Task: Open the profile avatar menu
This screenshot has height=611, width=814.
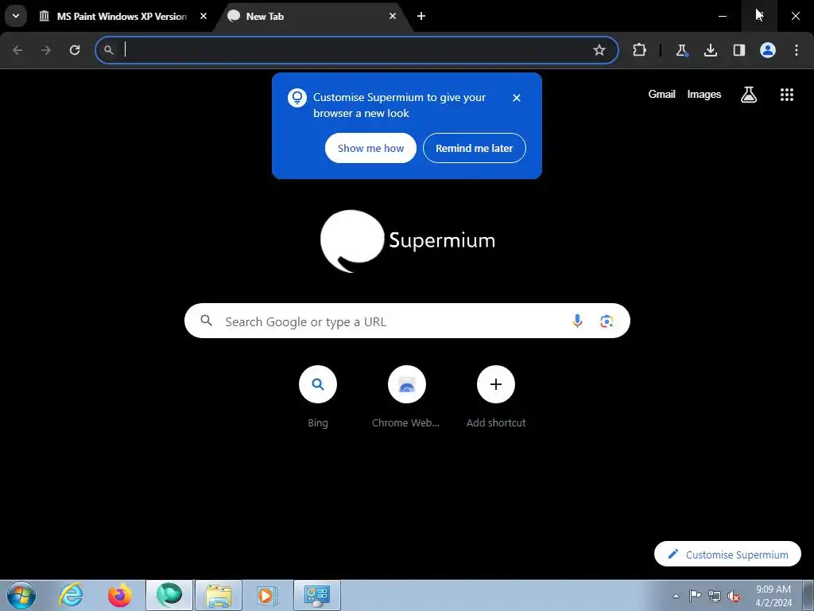Action: [768, 50]
